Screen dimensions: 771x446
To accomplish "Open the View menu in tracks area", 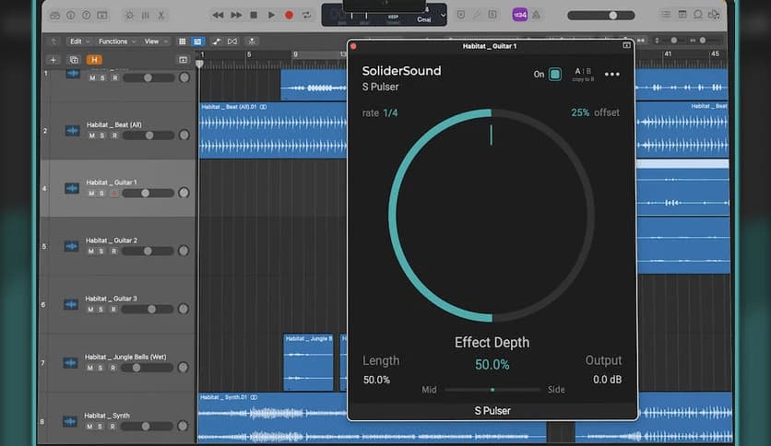I will coord(155,41).
